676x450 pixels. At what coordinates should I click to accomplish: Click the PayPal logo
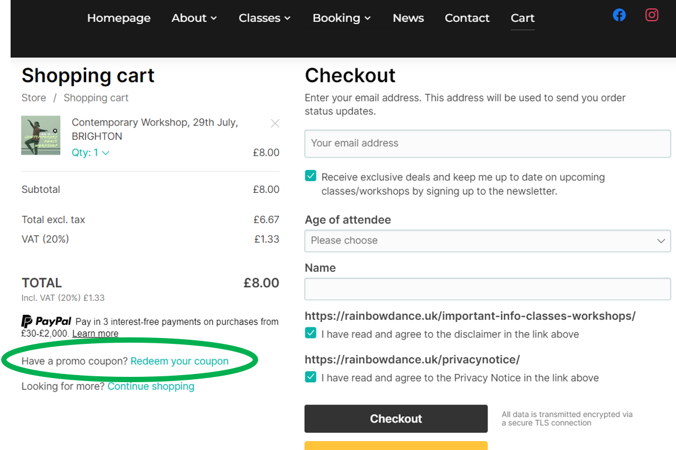[x=46, y=321]
